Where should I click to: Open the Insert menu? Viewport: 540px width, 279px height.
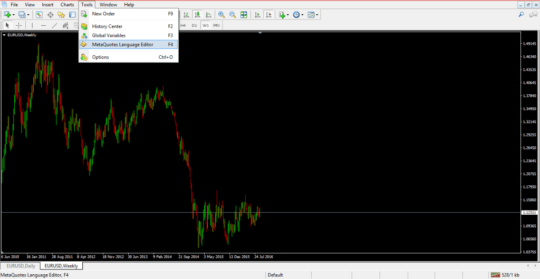47,4
